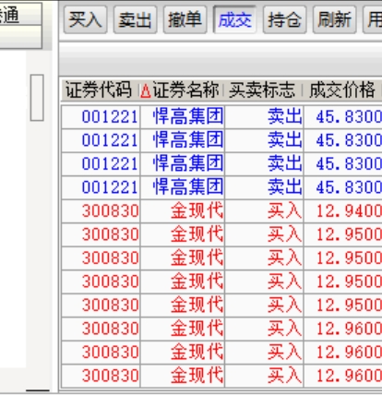Switch to the 撤单 cancel-order view
Image resolution: width=382 pixels, height=395 pixels.
pyautogui.click(x=185, y=19)
